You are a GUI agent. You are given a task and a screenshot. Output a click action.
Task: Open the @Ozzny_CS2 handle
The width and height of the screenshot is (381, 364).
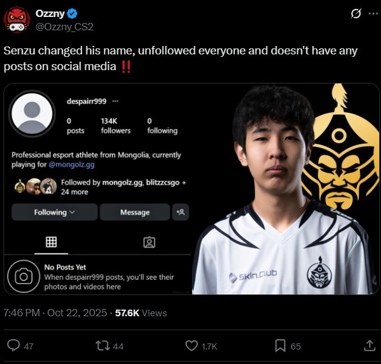[x=65, y=27]
